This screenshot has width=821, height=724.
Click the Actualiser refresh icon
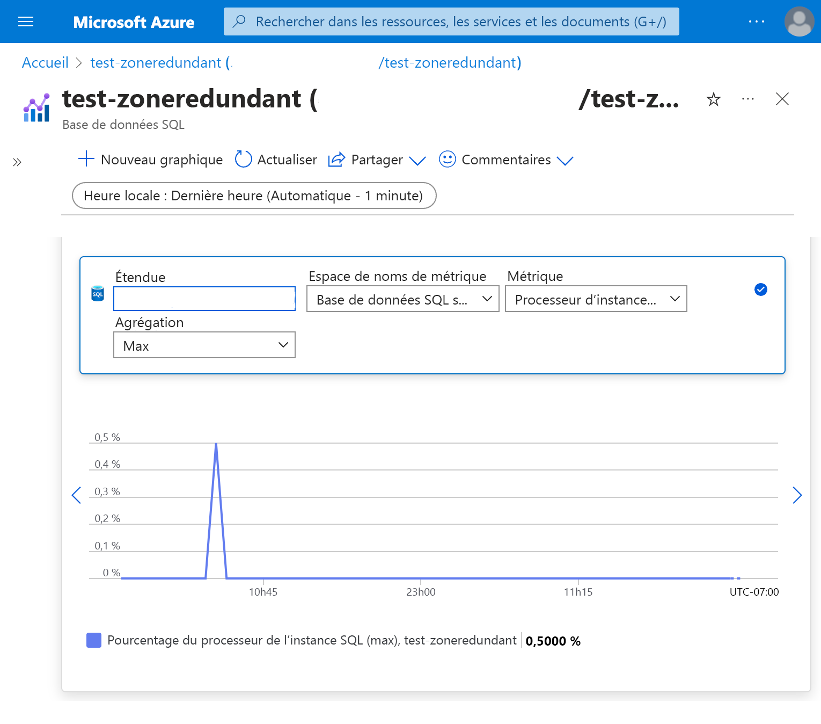tap(244, 160)
